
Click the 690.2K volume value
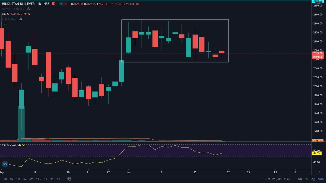click(16, 14)
